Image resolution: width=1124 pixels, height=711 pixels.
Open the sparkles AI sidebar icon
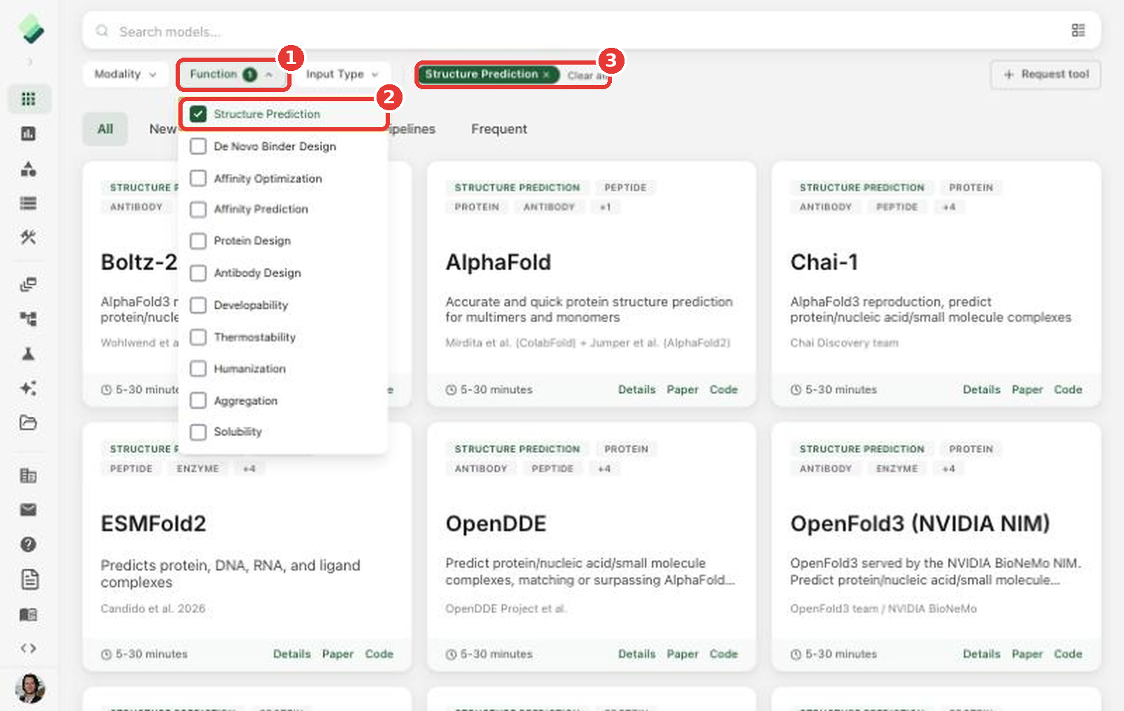(29, 388)
